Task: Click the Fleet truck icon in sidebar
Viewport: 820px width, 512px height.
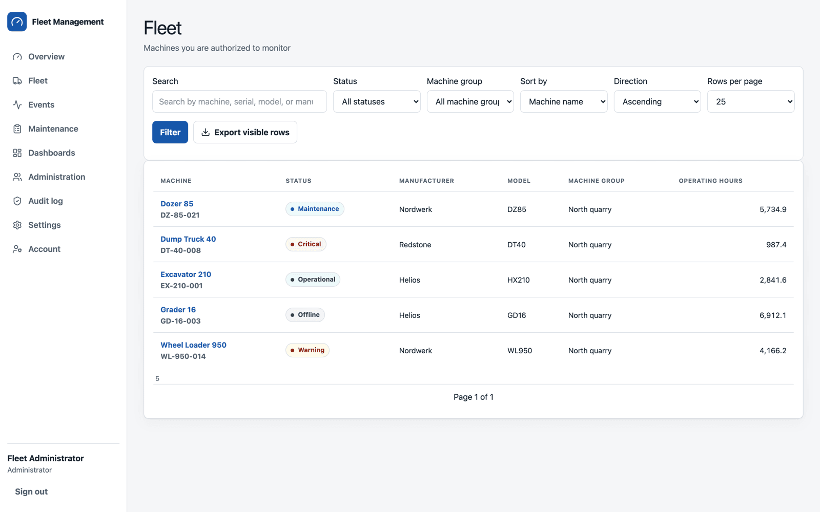Action: point(17,81)
